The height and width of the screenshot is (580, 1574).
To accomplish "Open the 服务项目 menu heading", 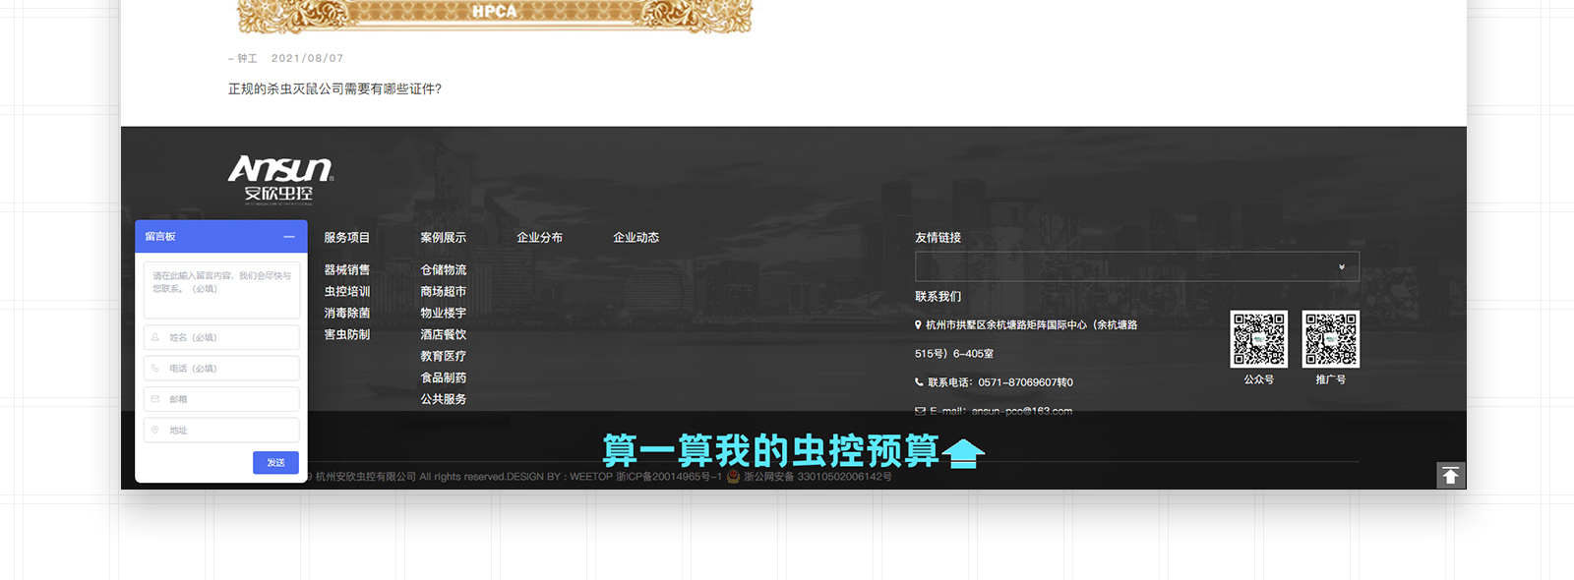I will click(346, 238).
